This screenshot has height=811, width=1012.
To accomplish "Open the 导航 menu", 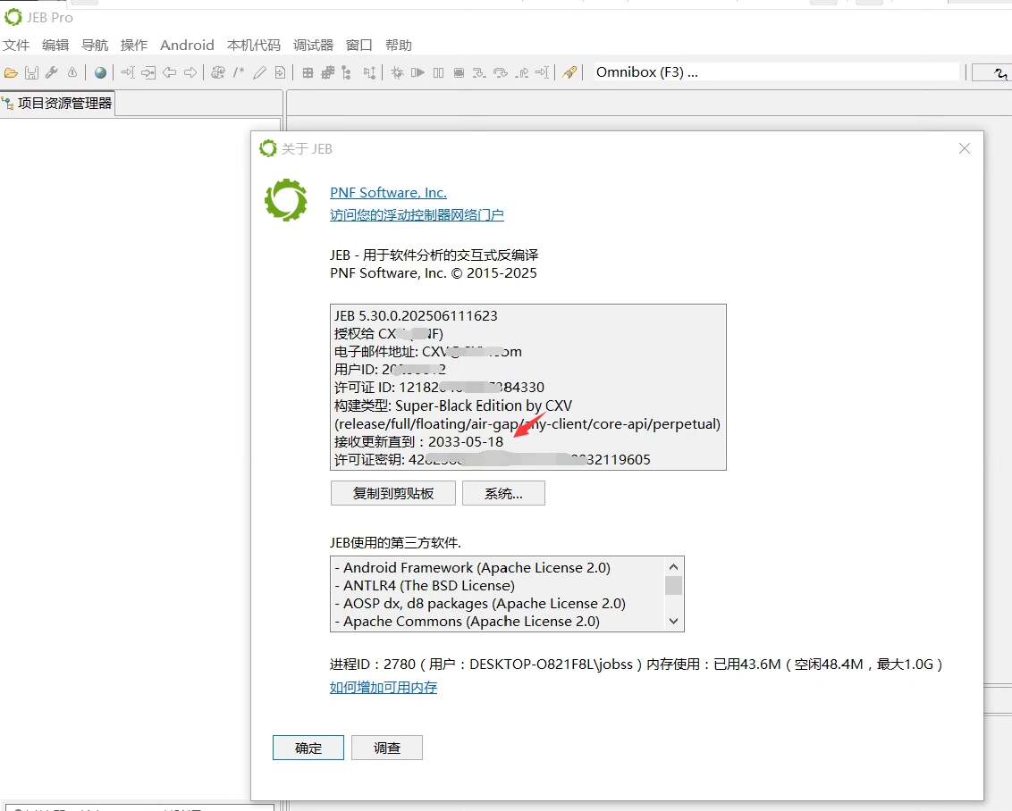I will [x=95, y=46].
